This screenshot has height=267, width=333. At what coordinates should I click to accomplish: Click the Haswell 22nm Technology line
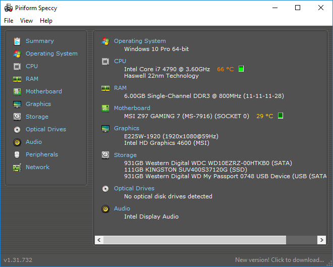[x=161, y=76]
